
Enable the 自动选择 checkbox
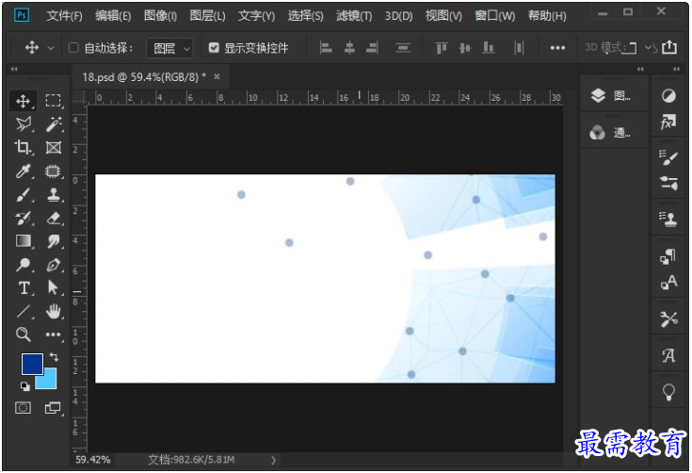point(73,47)
